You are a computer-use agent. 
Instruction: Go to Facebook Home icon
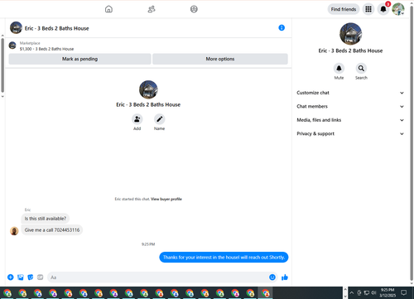click(108, 9)
